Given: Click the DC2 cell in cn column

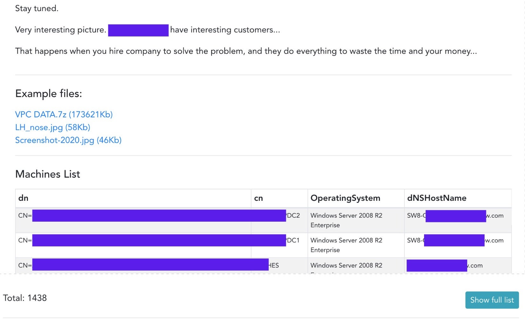Looking at the screenshot, I should point(294,216).
